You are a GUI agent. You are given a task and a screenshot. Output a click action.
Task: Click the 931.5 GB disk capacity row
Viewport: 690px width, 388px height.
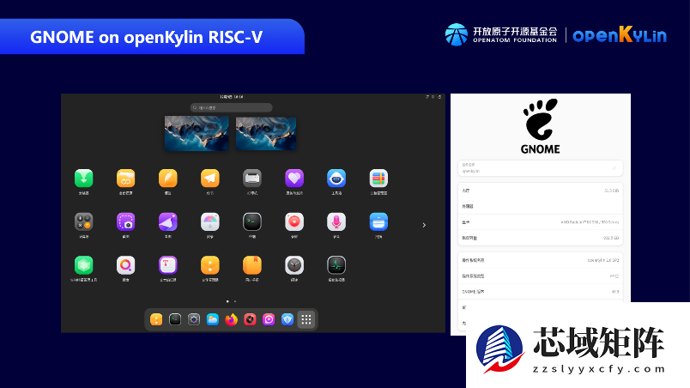541,238
